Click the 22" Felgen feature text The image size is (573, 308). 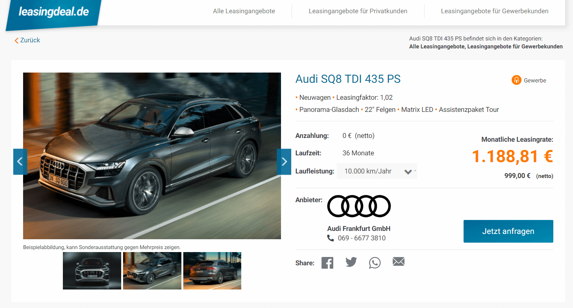[x=380, y=110]
